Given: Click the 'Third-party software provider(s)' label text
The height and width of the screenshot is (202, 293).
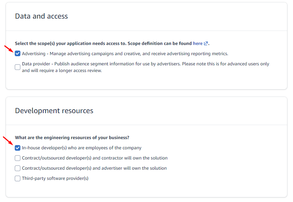Looking at the screenshot, I should click(x=55, y=178).
